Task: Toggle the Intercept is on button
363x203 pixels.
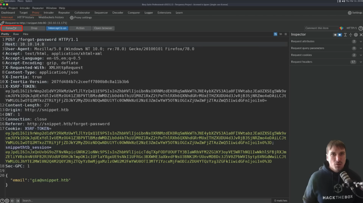Action: [57, 28]
